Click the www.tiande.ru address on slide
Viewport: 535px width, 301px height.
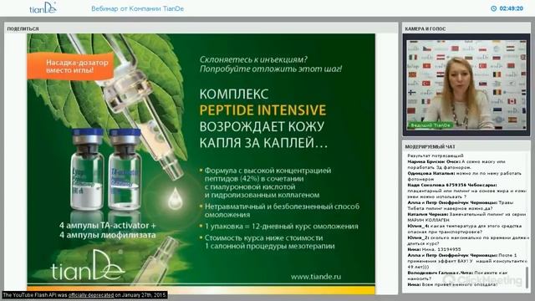click(316, 277)
